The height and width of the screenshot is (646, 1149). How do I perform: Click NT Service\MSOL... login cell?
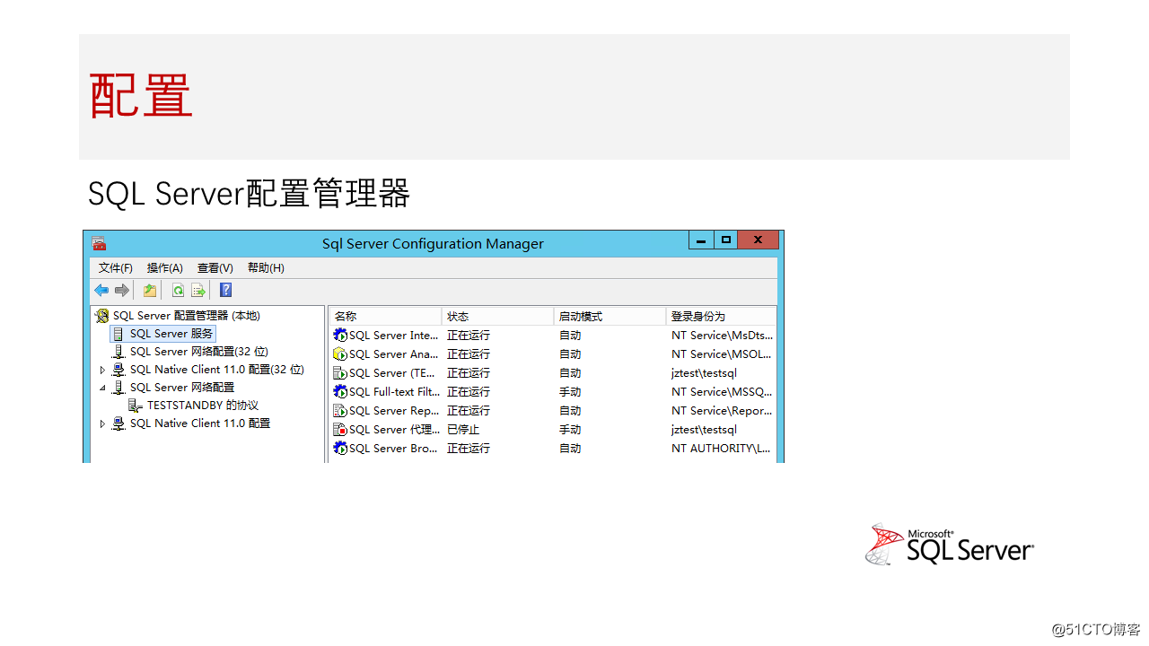coord(722,354)
